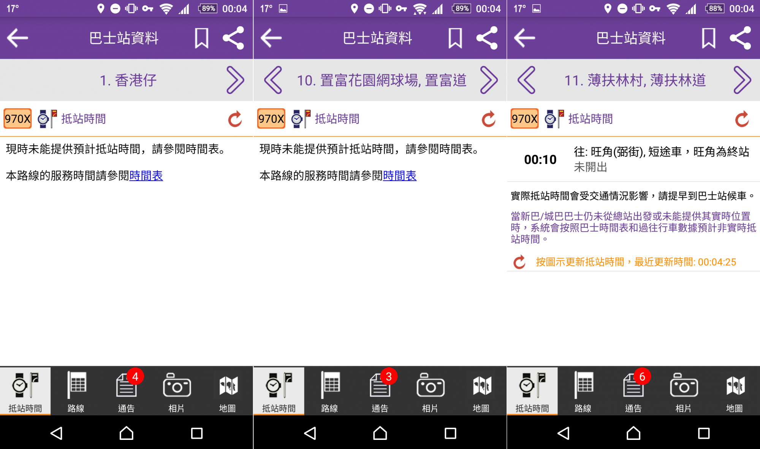Go to the previous stop before 置富花園網球場
The width and height of the screenshot is (760, 449).
point(273,80)
